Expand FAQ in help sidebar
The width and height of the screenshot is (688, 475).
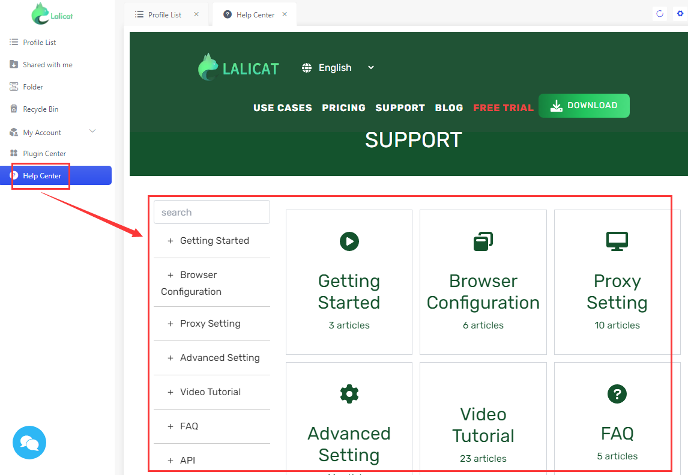(x=170, y=426)
